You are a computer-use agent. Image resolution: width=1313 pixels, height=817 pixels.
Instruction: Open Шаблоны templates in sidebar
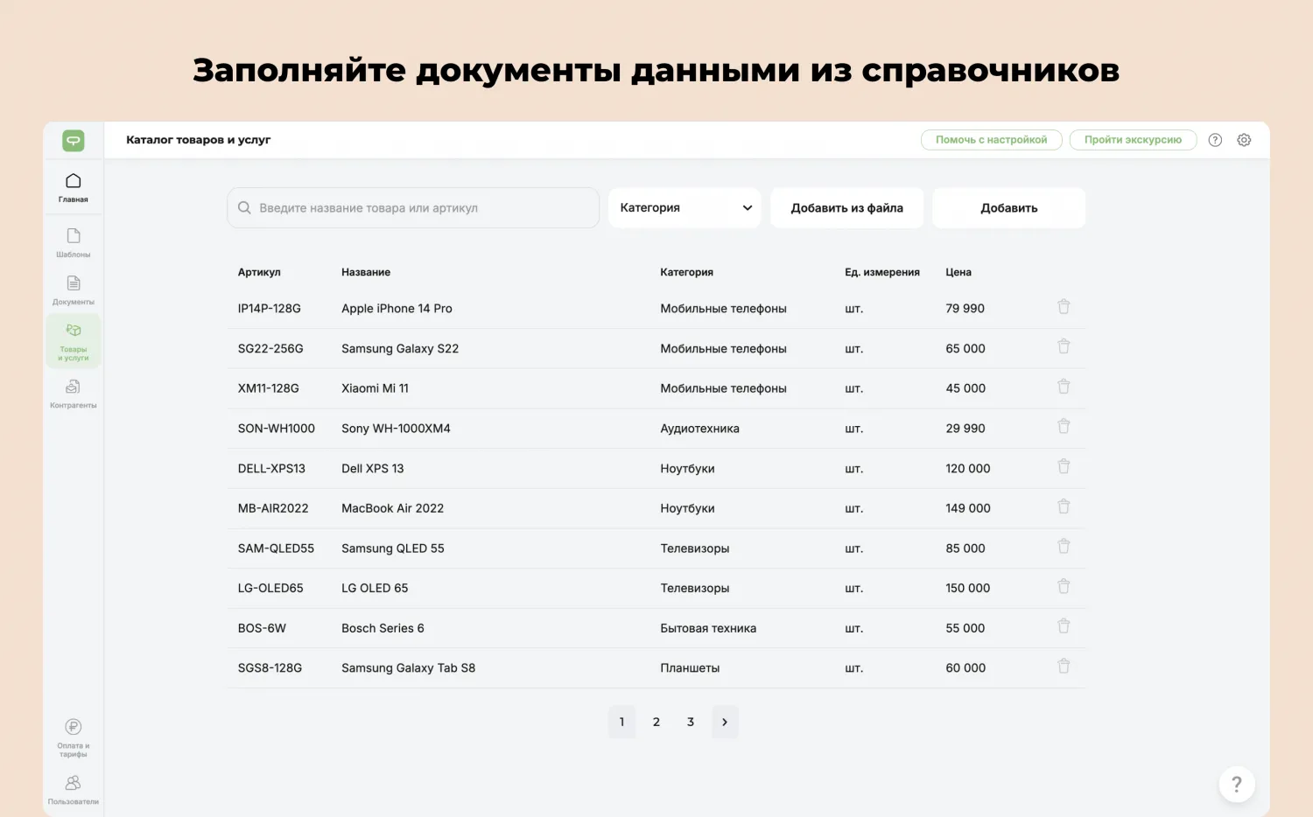pos(74,241)
